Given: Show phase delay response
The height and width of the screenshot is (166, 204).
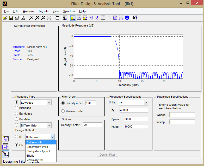Looking at the screenshot, I should pos(97,18).
